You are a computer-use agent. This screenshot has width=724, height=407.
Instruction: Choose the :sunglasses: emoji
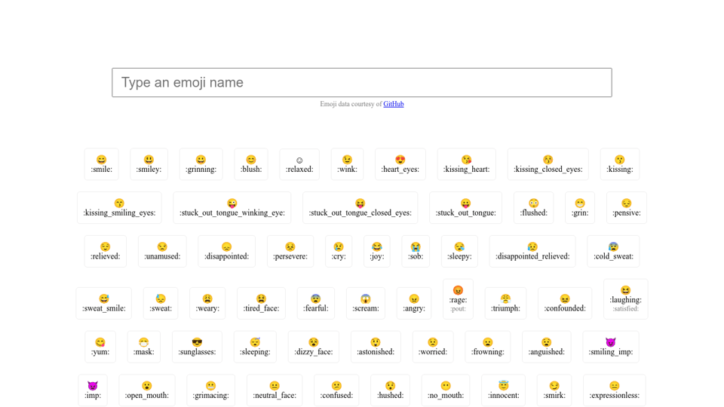point(197,347)
